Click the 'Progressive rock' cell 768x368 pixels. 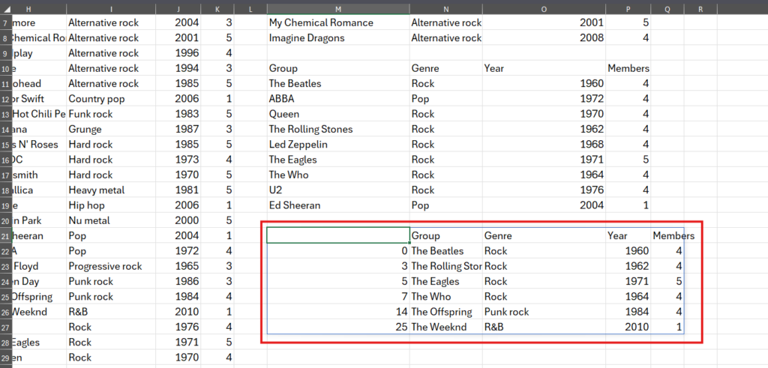(x=111, y=266)
